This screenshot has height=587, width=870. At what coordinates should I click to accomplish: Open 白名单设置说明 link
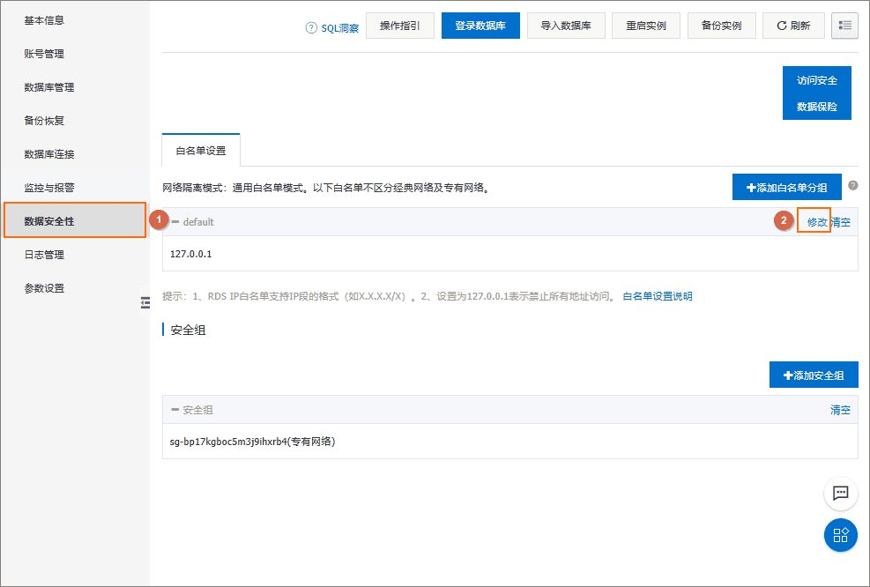(x=658, y=296)
